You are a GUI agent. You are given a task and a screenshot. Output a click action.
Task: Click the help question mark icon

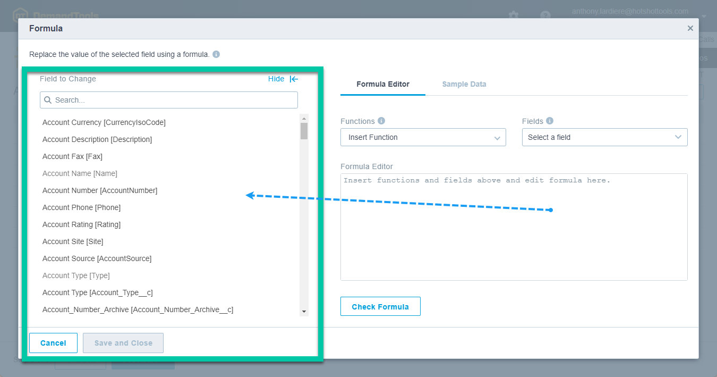coord(545,15)
